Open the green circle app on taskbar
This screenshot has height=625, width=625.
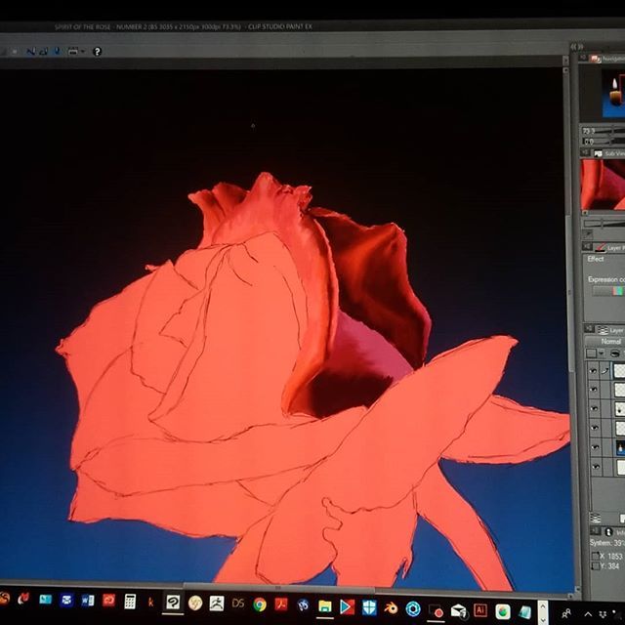503,611
